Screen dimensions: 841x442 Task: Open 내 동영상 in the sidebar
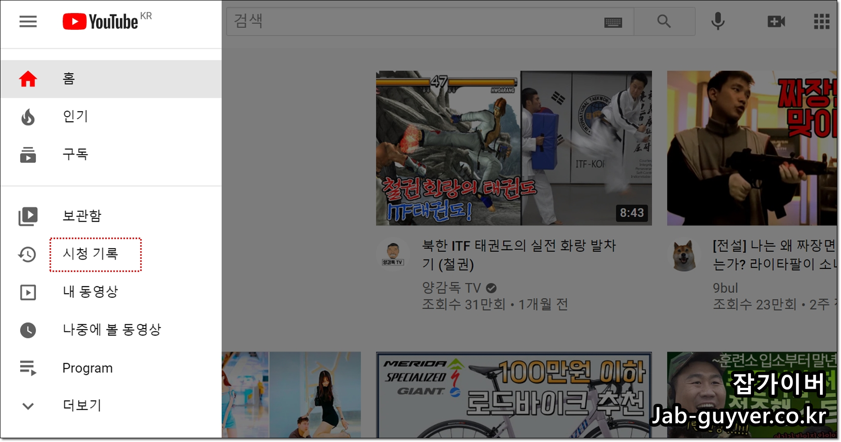[x=111, y=293]
